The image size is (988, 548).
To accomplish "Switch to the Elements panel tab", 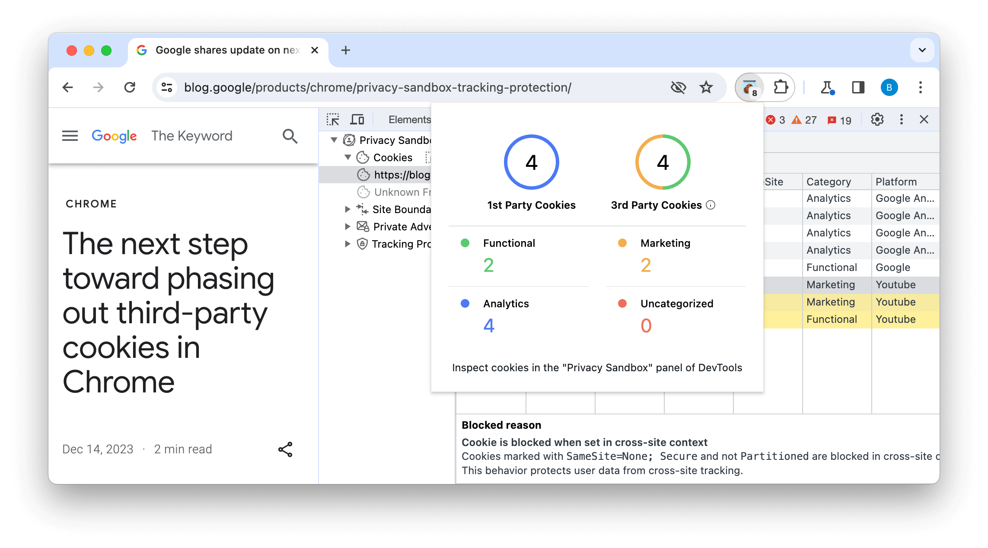I will (x=410, y=119).
